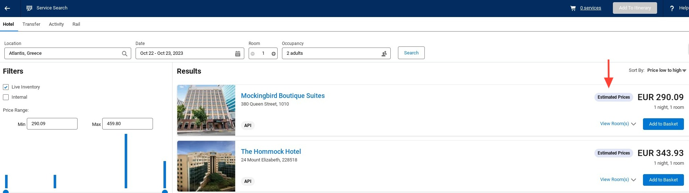This screenshot has height=193, width=689.
Task: Decrease room count with minus icon
Action: point(253,54)
